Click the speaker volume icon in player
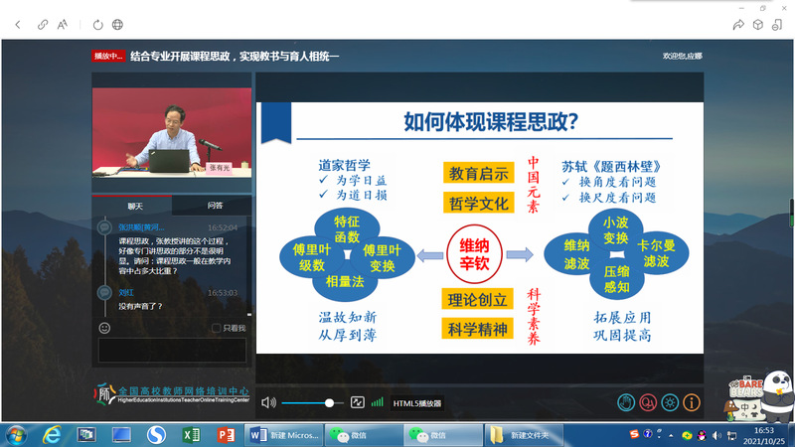The width and height of the screenshot is (795, 447). (x=268, y=402)
